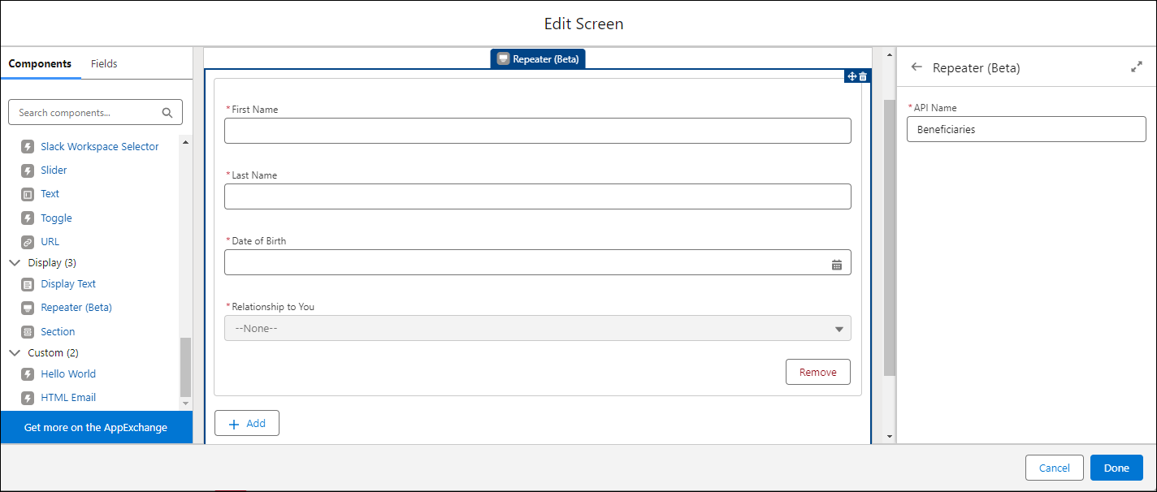This screenshot has height=492, width=1157.
Task: Click the API Name input field
Action: click(1025, 128)
